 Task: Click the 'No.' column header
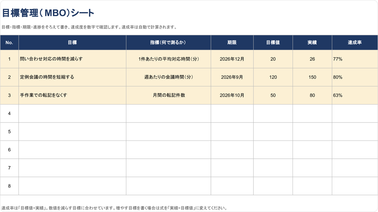click(x=9, y=42)
